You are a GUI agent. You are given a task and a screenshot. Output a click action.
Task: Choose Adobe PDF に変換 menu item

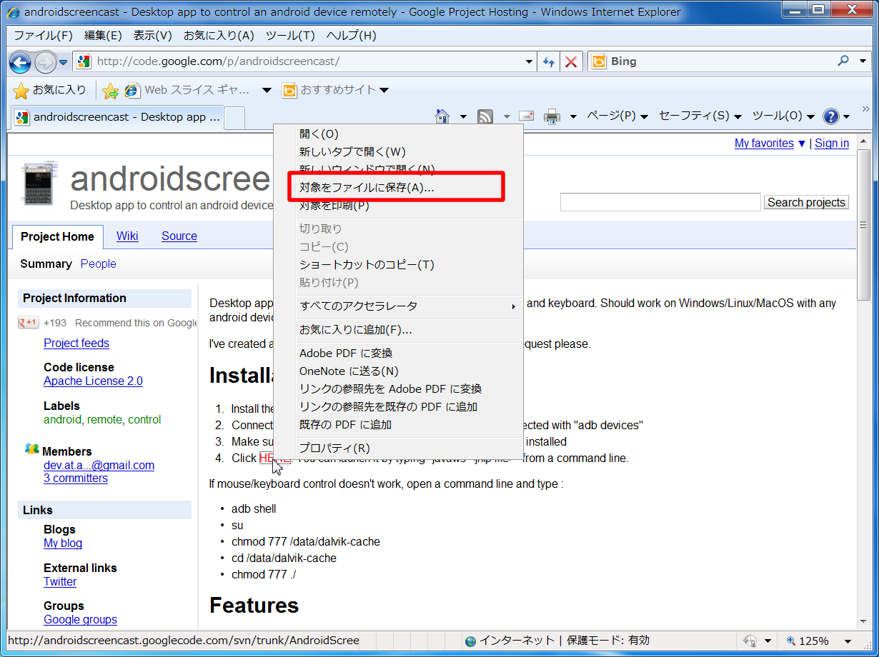[399, 353]
